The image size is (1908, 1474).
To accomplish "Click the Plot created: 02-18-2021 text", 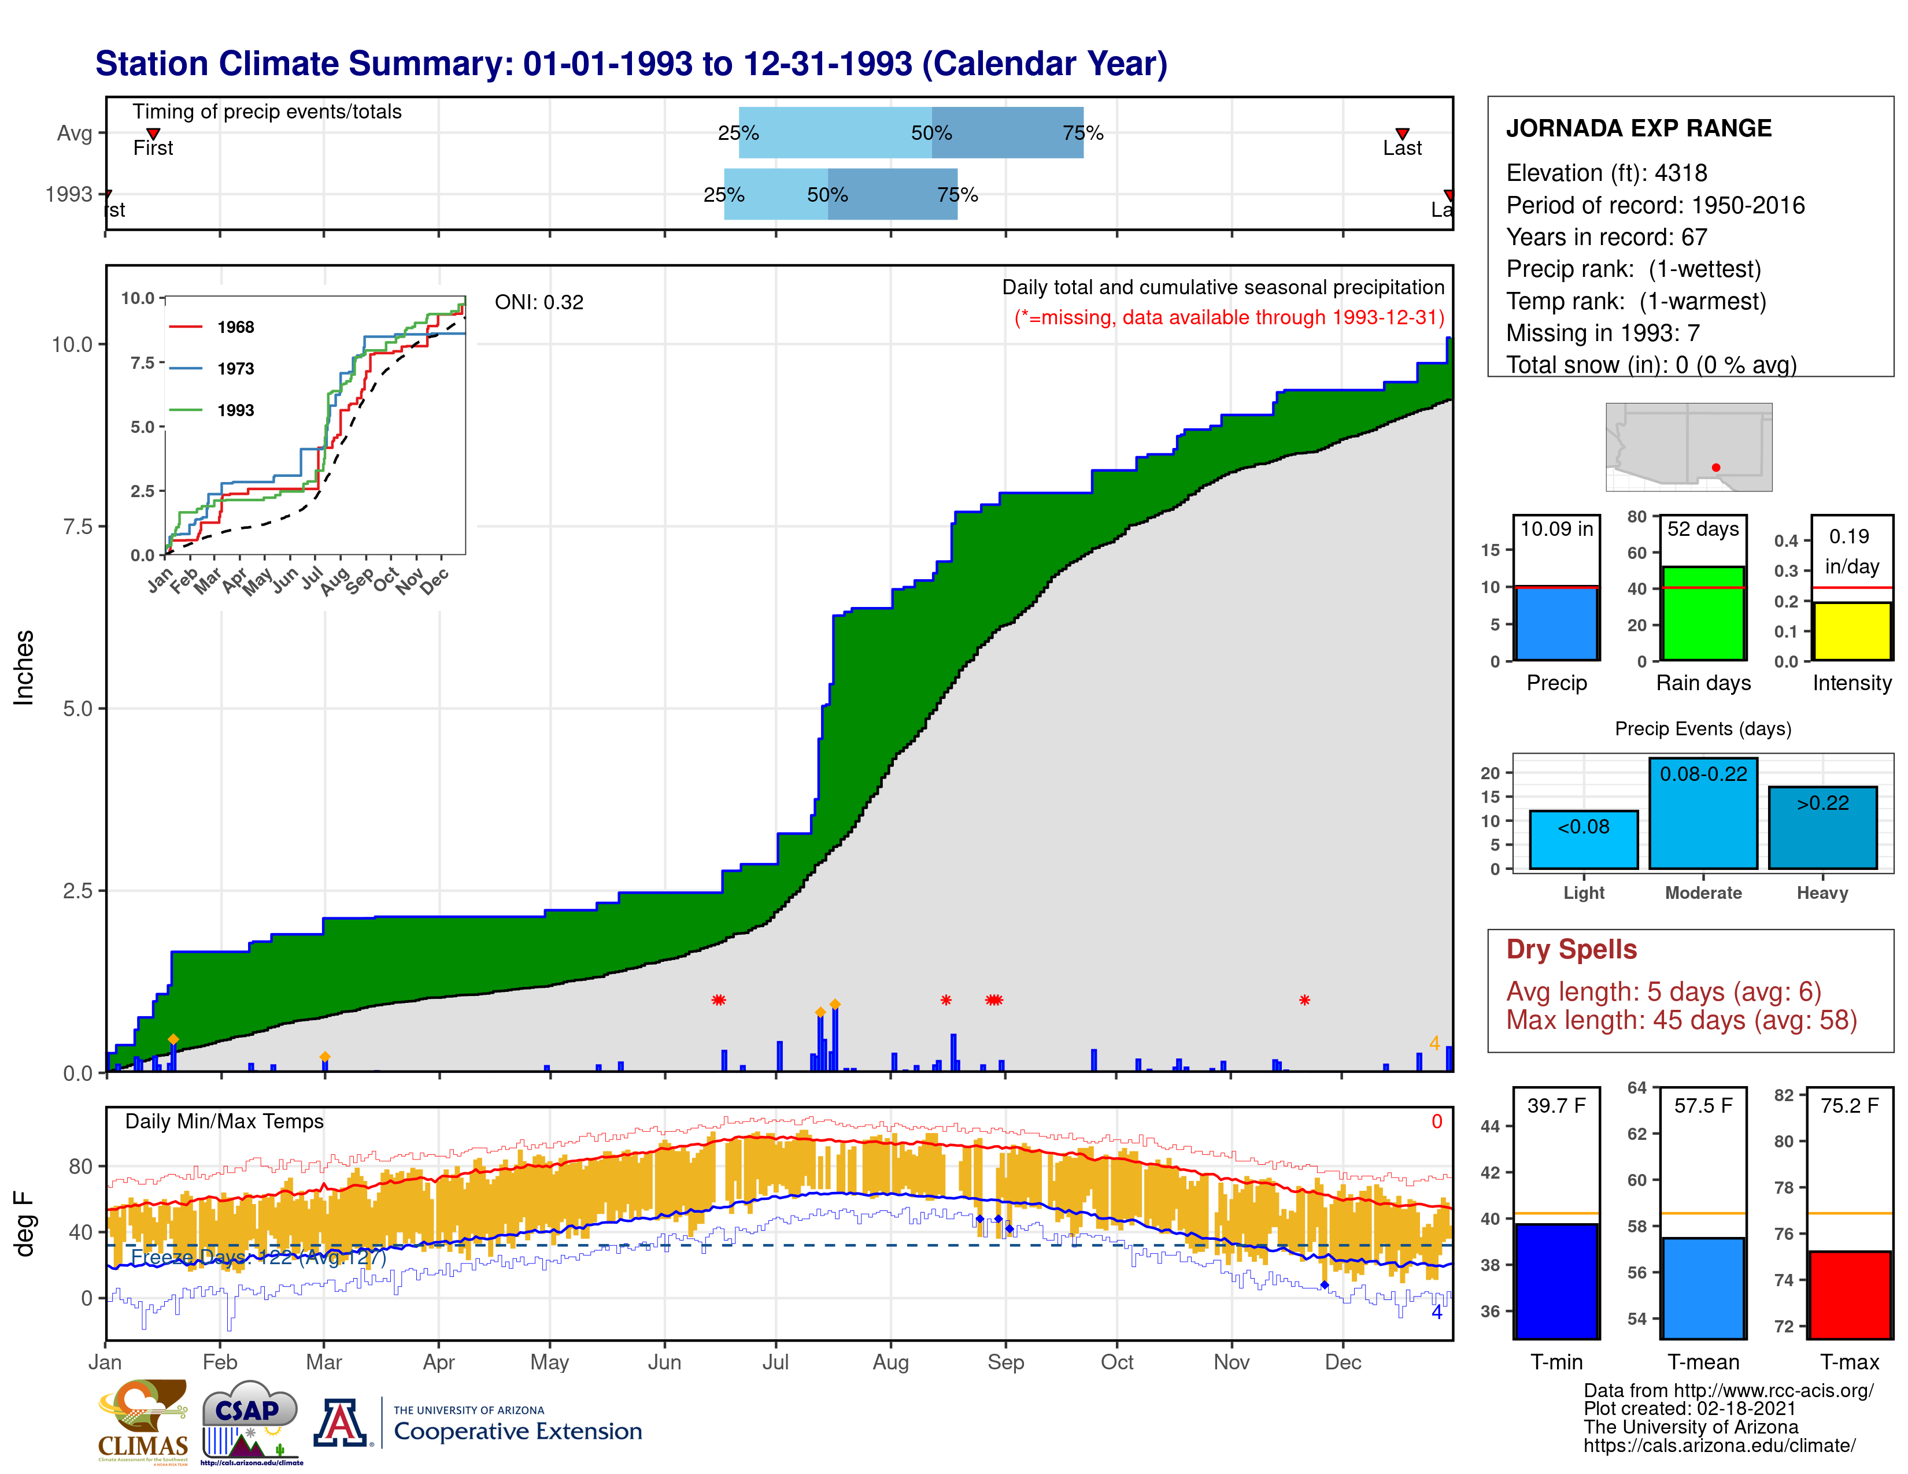I will 1689,1409.
